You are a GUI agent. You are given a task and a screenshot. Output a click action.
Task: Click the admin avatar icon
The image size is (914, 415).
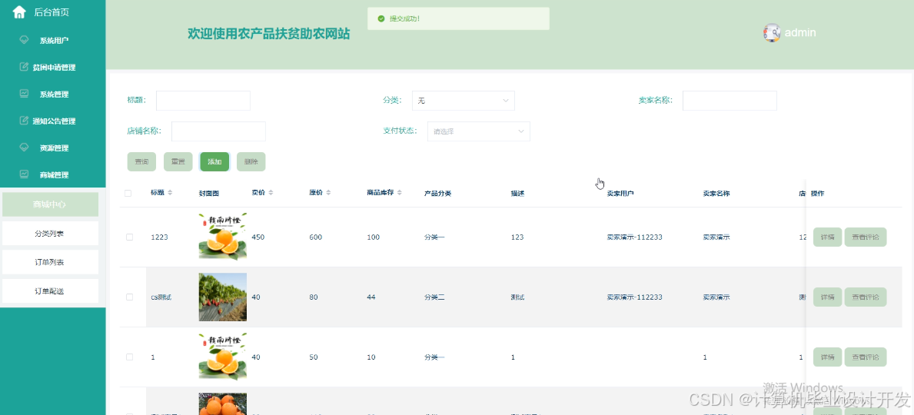point(772,32)
